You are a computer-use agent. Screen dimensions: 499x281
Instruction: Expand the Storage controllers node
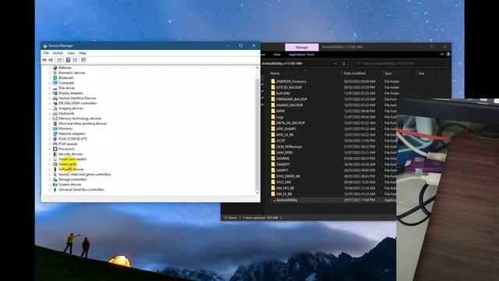point(50,180)
